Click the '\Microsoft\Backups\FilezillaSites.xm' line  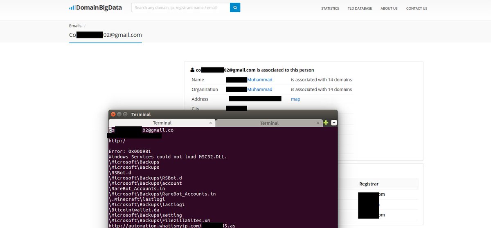pyautogui.click(x=160, y=221)
